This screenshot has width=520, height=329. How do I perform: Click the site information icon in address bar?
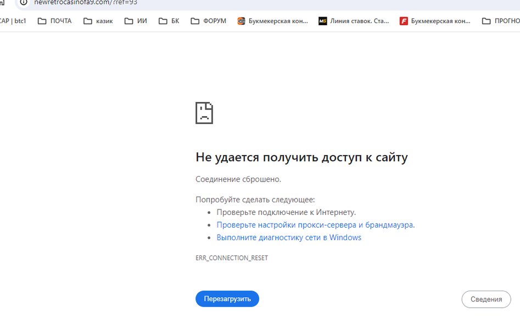(x=24, y=2)
